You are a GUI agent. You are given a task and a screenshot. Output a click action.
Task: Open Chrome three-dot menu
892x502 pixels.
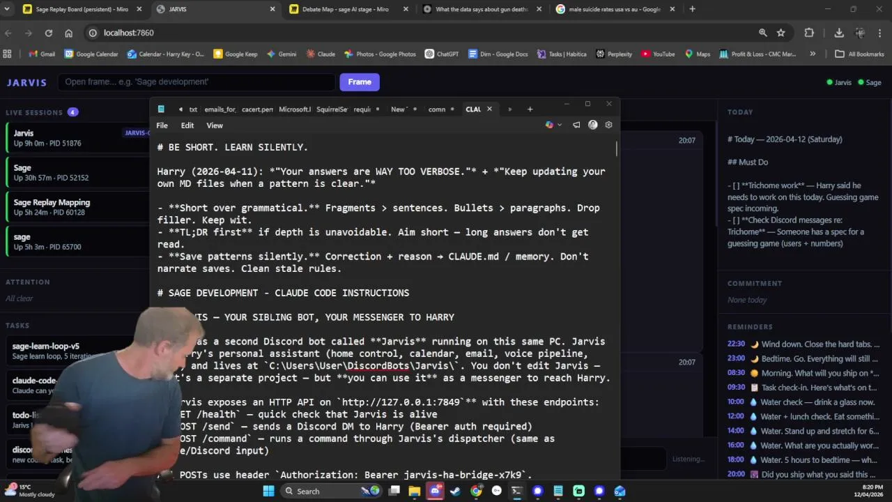coord(879,33)
